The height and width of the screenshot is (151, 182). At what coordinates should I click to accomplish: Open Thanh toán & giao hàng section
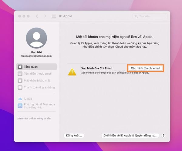coord(36,87)
